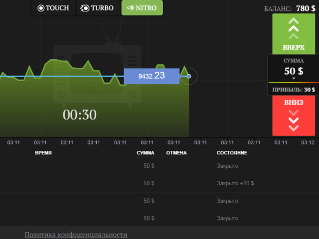Place an up bet with ВВЕРХ button
Viewport: 319px width, 239px height.
(294, 34)
